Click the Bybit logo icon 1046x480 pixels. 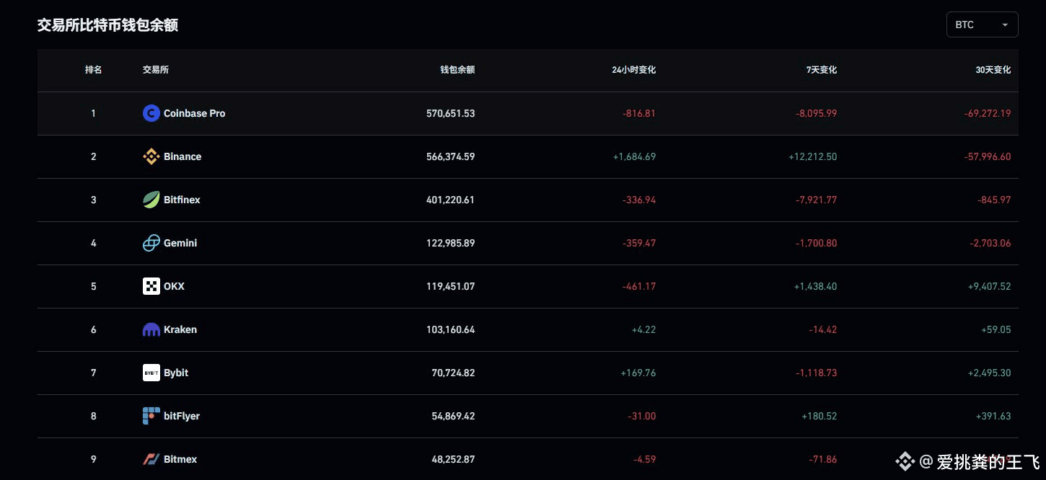click(151, 373)
